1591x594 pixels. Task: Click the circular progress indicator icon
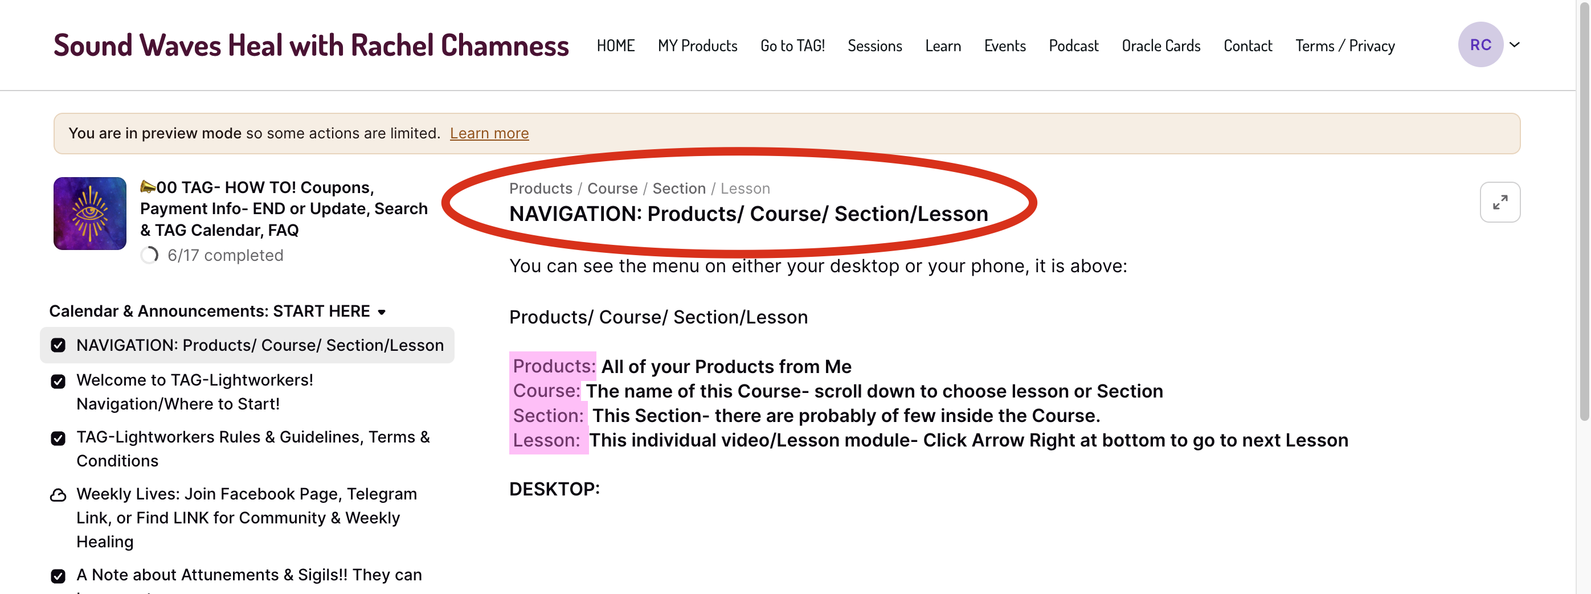[149, 255]
